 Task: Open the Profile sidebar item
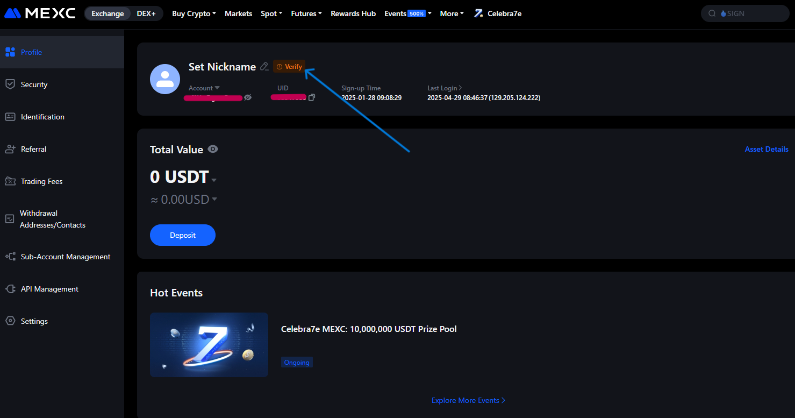[x=62, y=52]
